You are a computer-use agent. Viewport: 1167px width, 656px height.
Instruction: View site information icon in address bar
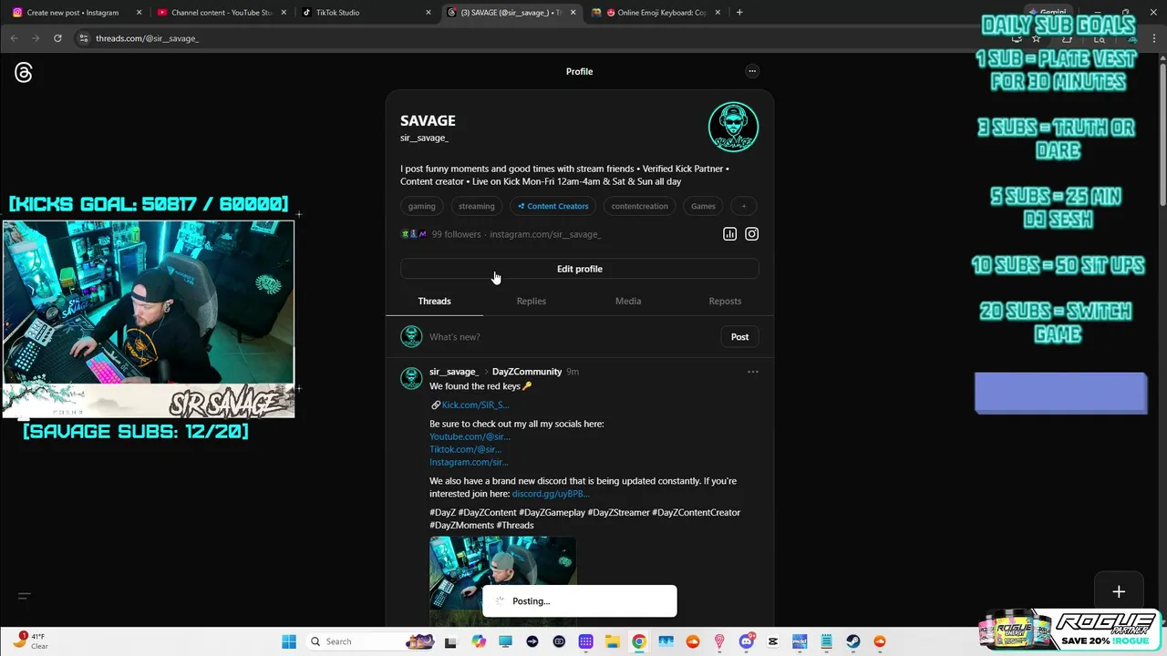(84, 38)
